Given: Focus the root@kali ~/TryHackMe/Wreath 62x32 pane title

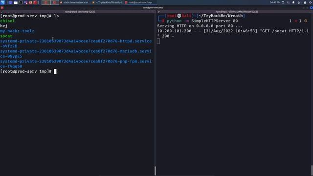Looking at the screenshot, I should click(x=237, y=12).
